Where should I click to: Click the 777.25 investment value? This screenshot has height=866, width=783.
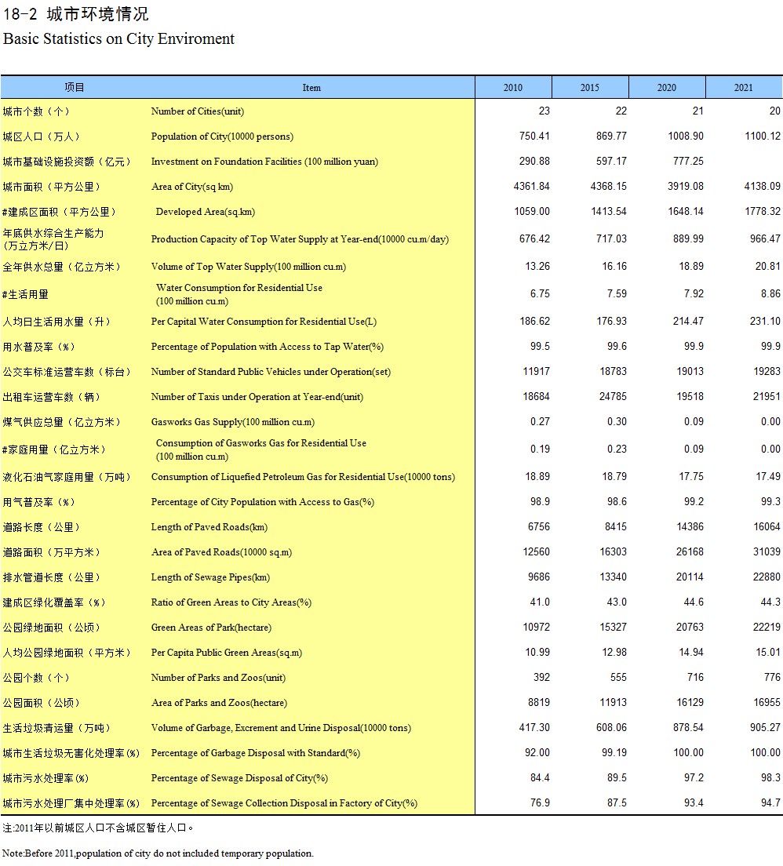click(689, 162)
